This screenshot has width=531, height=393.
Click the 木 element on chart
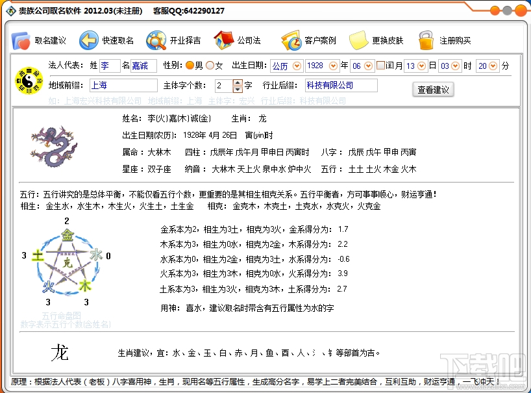[84, 286]
